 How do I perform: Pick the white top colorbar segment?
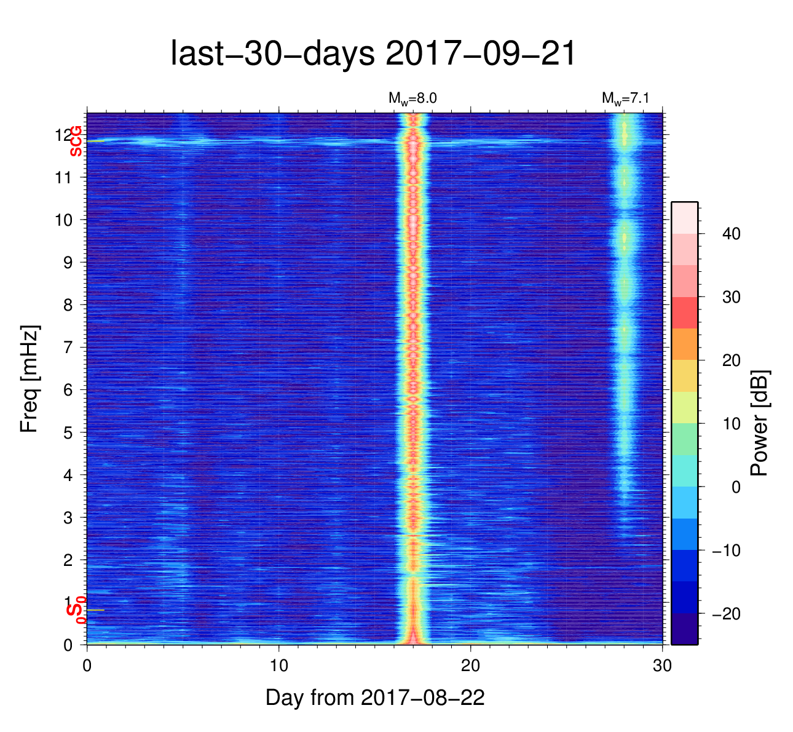(x=684, y=217)
